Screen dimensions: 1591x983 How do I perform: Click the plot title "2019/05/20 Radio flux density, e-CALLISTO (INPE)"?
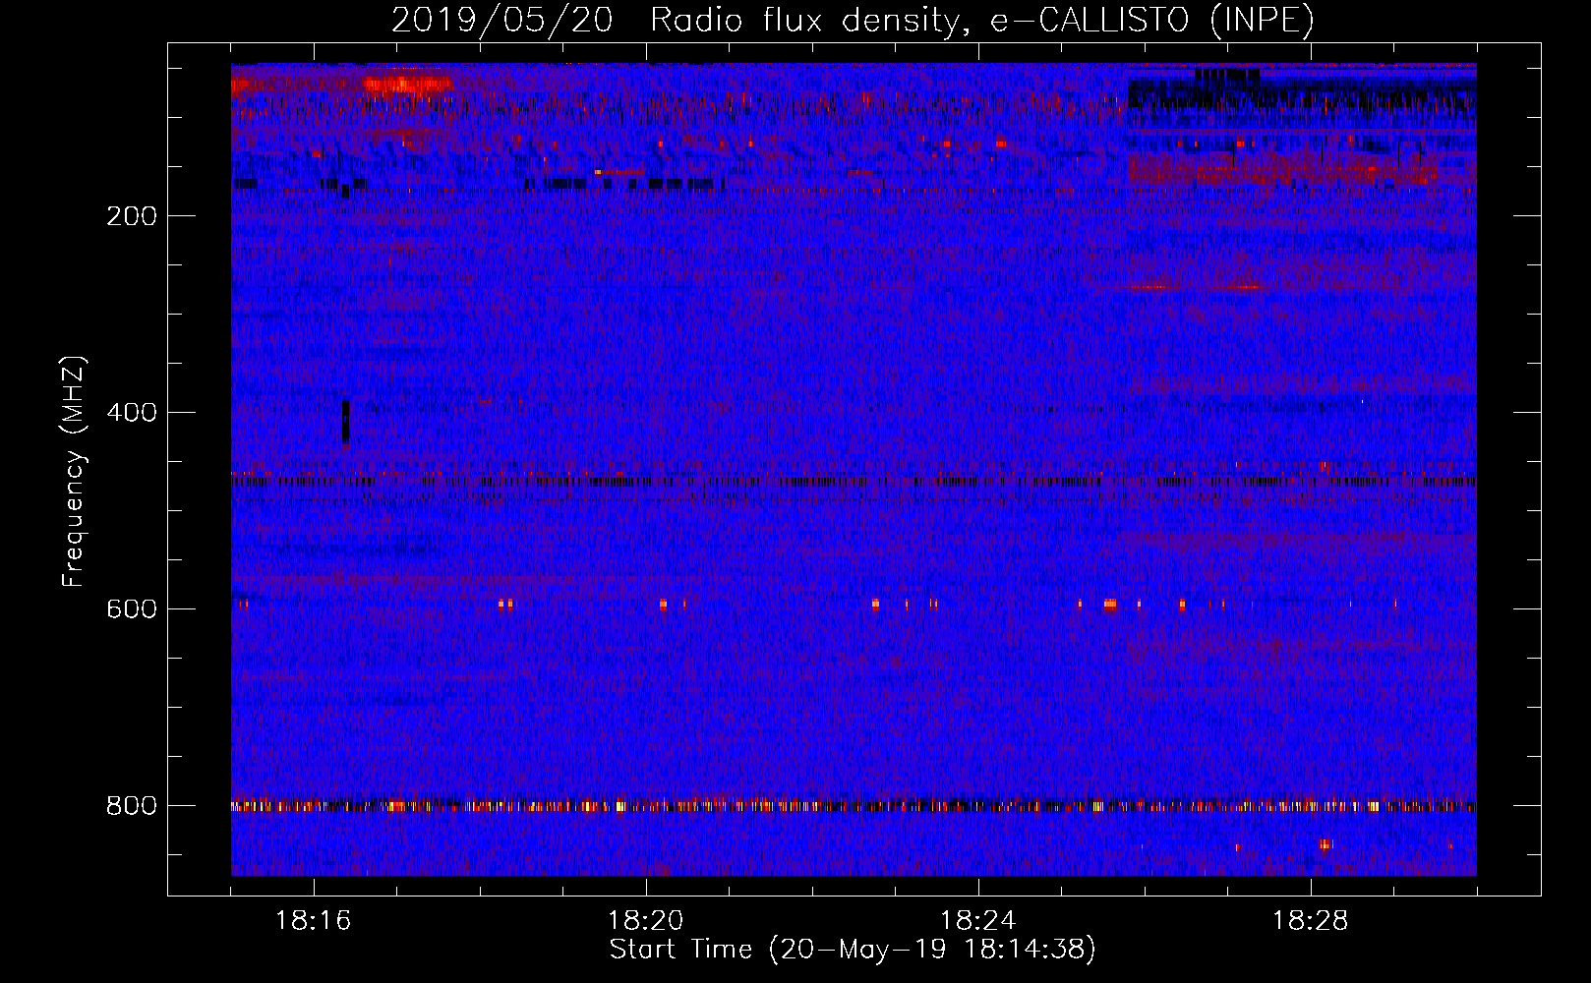[853, 20]
